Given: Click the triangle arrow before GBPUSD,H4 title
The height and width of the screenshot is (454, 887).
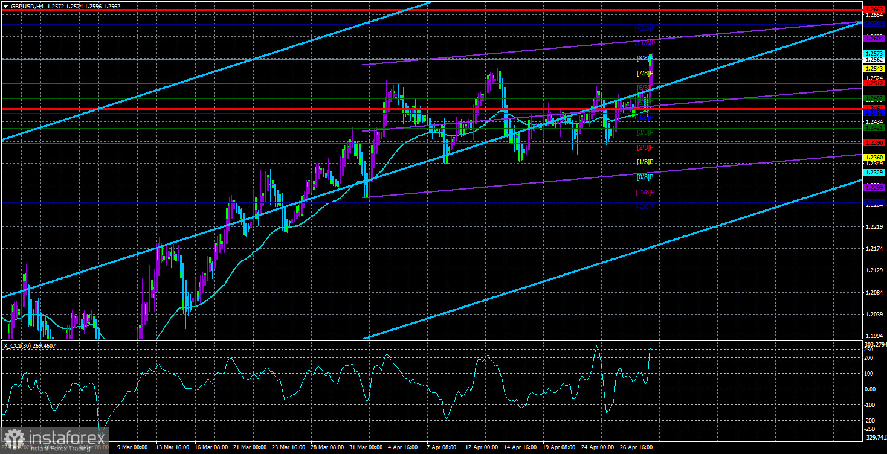Looking at the screenshot, I should 5,5.
